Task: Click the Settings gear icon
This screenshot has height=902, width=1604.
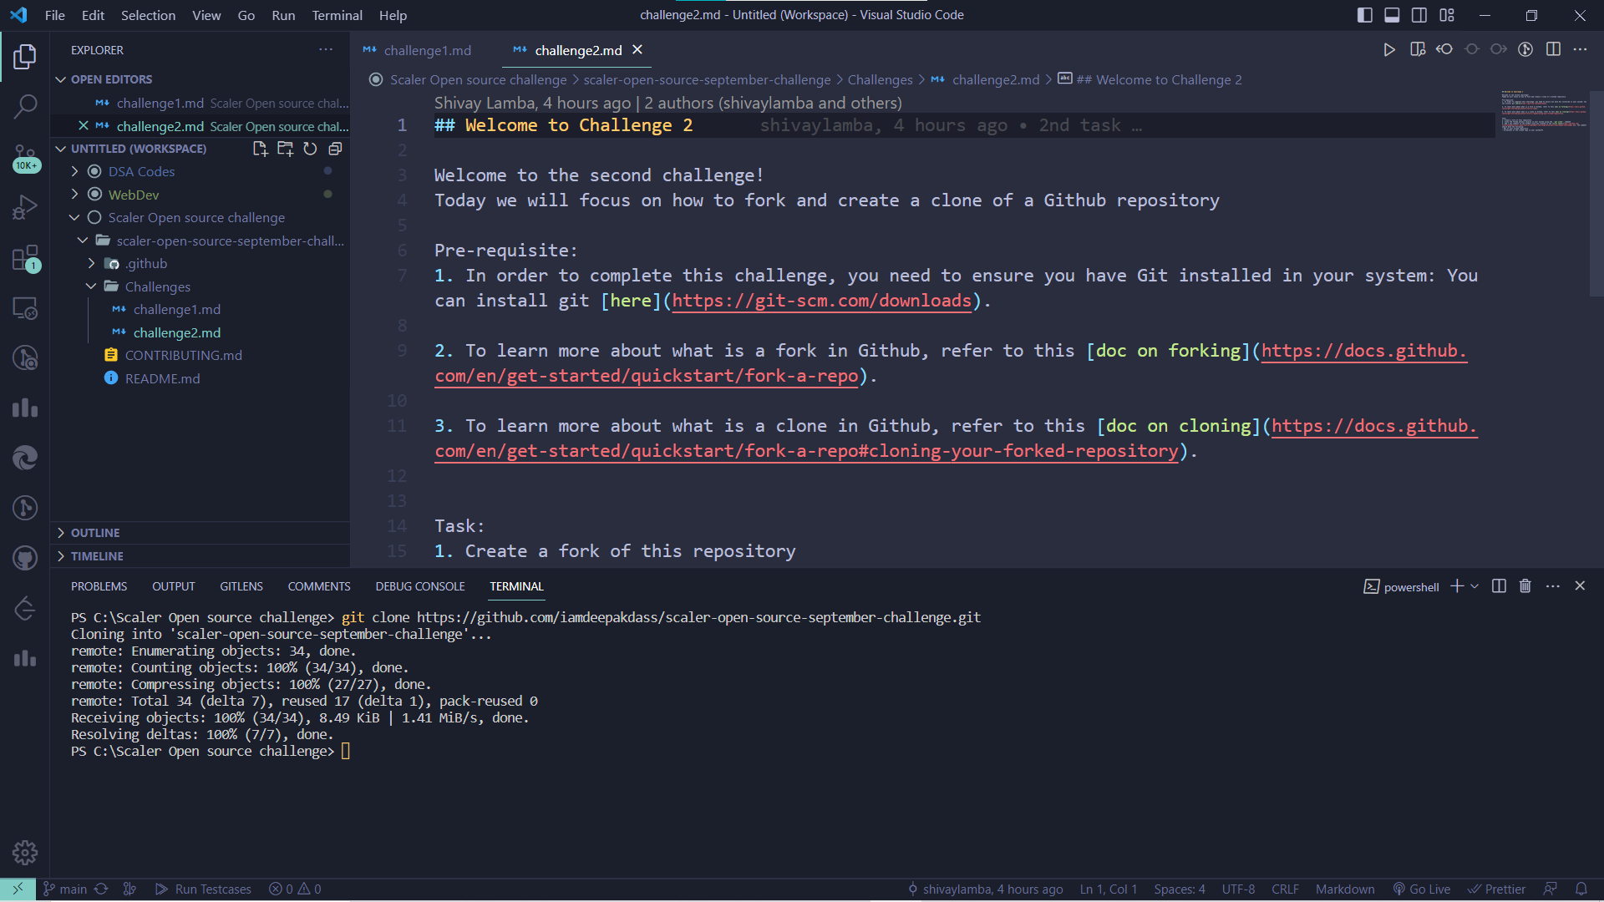Action: pyautogui.click(x=25, y=852)
